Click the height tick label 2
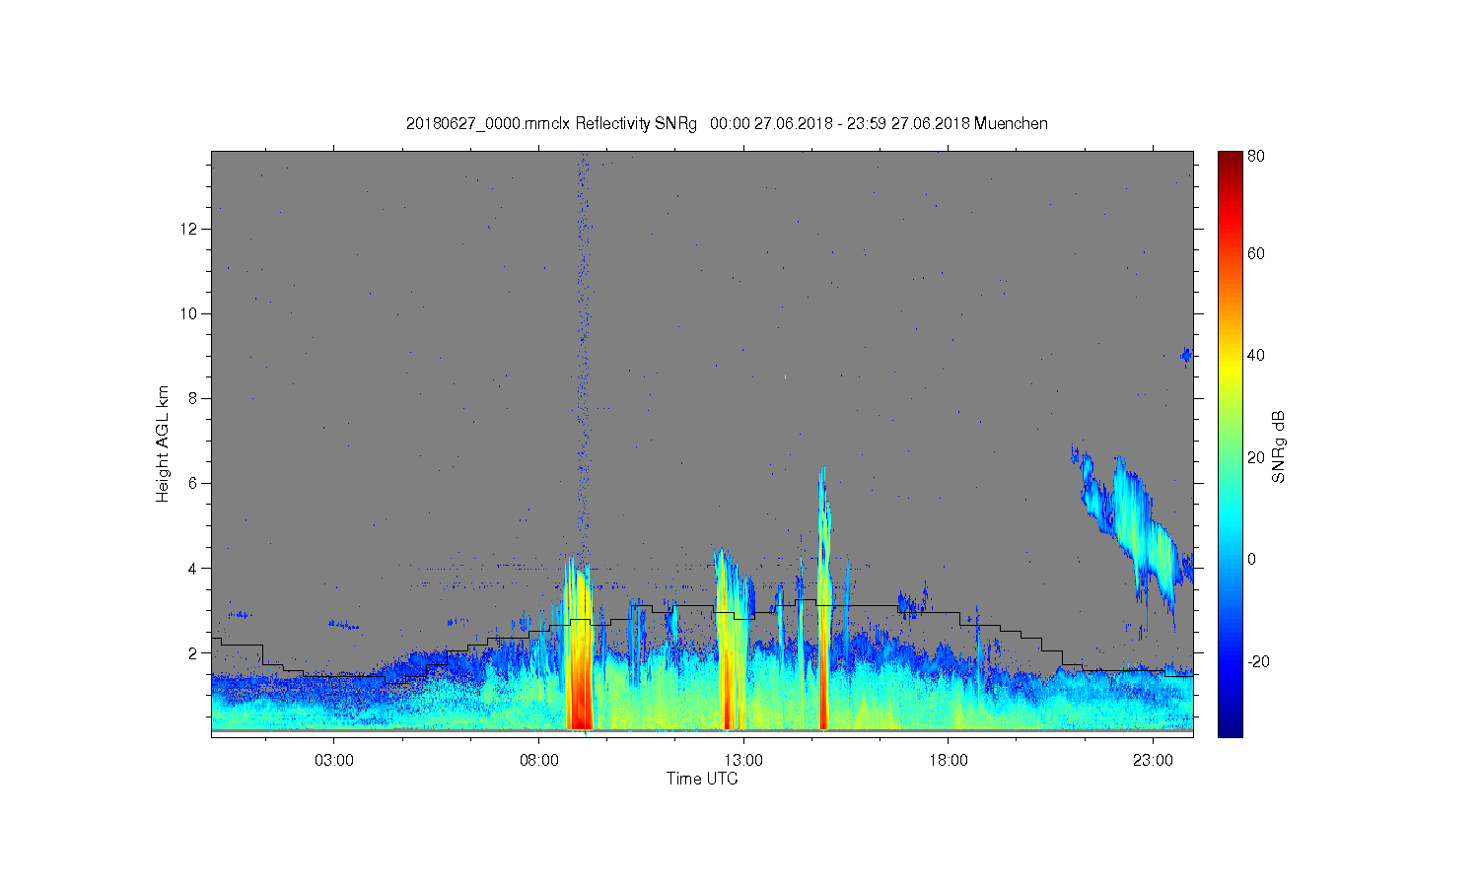Viewport: 1479px width, 887px height. [194, 652]
